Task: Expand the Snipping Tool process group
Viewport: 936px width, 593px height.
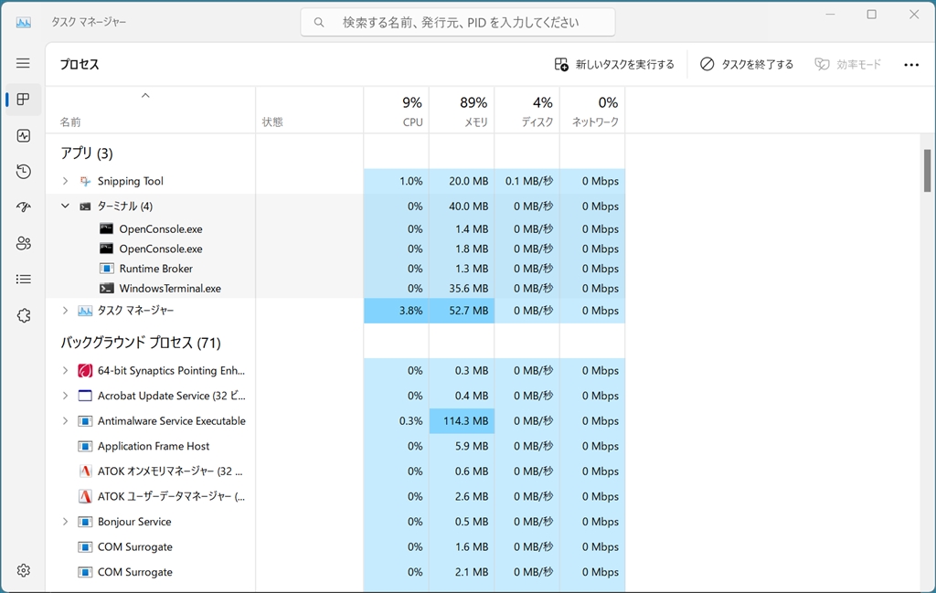Action: (x=65, y=181)
